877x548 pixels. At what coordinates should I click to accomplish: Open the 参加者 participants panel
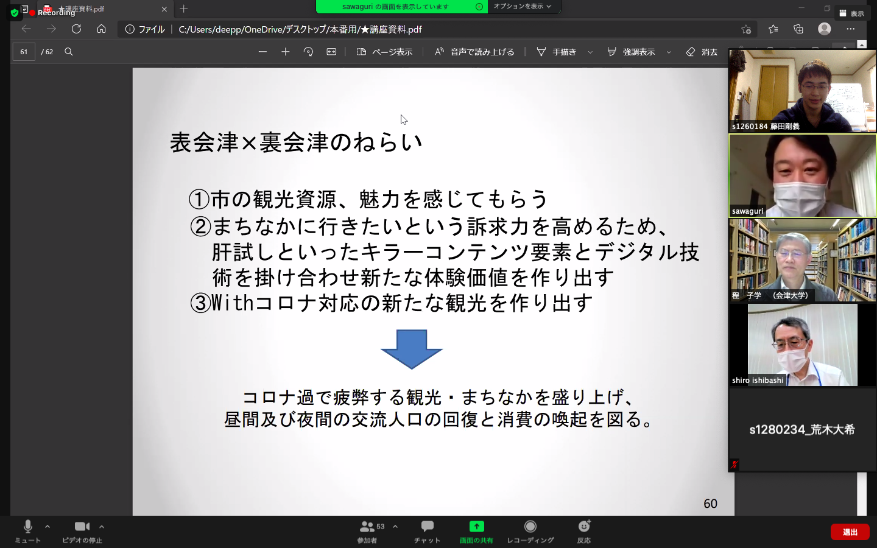click(x=367, y=531)
